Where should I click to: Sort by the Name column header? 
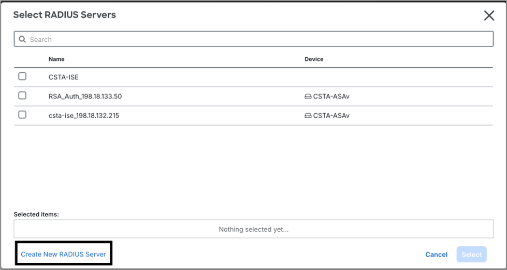point(56,59)
